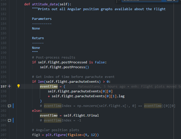The image size is (181, 139).
Task: Click the 'Return' docstring heading
Action: [38, 38]
